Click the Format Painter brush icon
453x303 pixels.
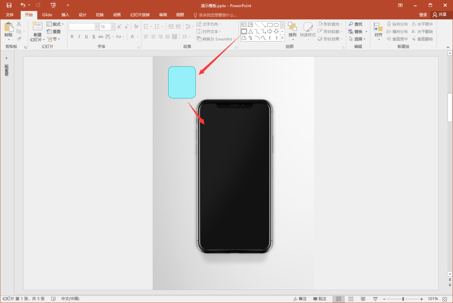pyautogui.click(x=19, y=39)
